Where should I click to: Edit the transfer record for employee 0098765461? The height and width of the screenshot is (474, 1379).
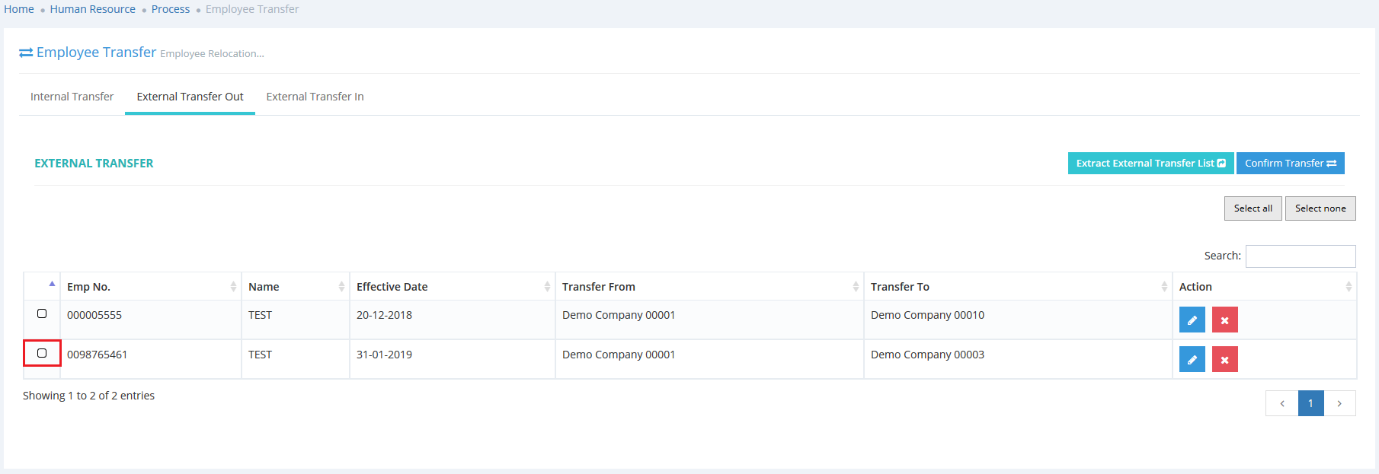(1192, 359)
